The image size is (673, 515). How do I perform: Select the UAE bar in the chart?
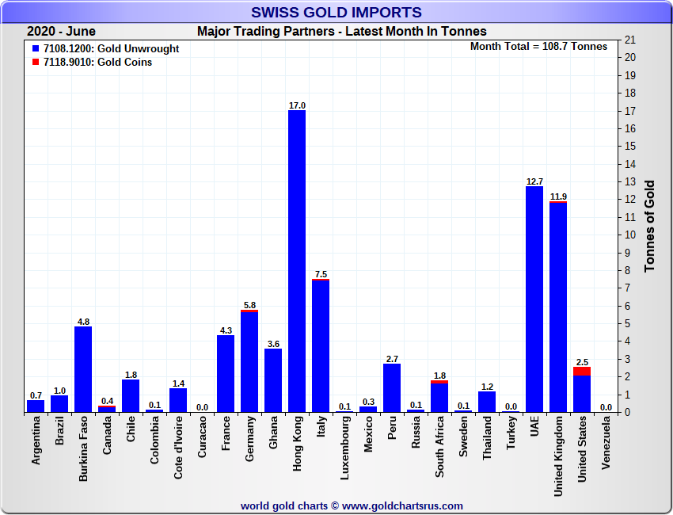coord(534,299)
